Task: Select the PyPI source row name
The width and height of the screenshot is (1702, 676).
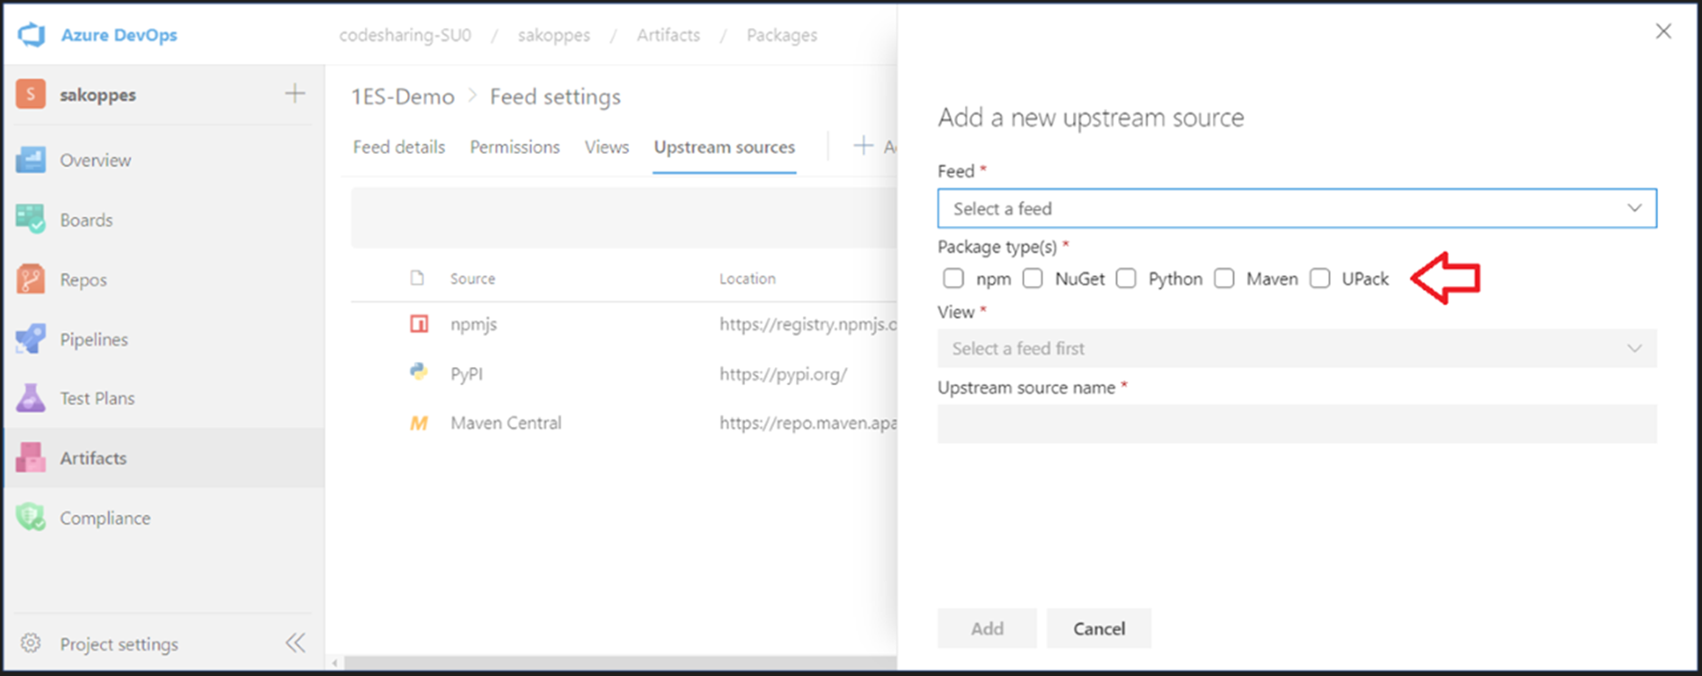Action: pos(467,374)
